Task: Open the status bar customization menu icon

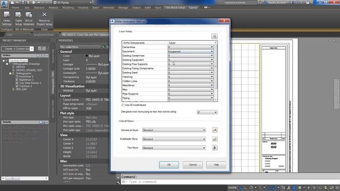Action: (x=337, y=188)
